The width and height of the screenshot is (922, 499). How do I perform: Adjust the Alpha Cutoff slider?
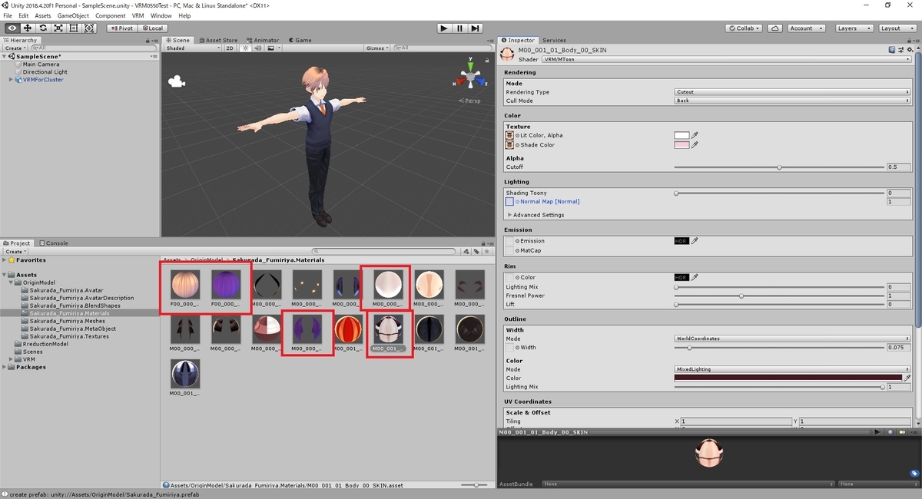780,167
